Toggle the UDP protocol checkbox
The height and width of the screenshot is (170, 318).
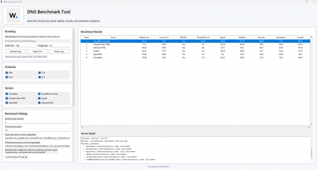click(7, 73)
